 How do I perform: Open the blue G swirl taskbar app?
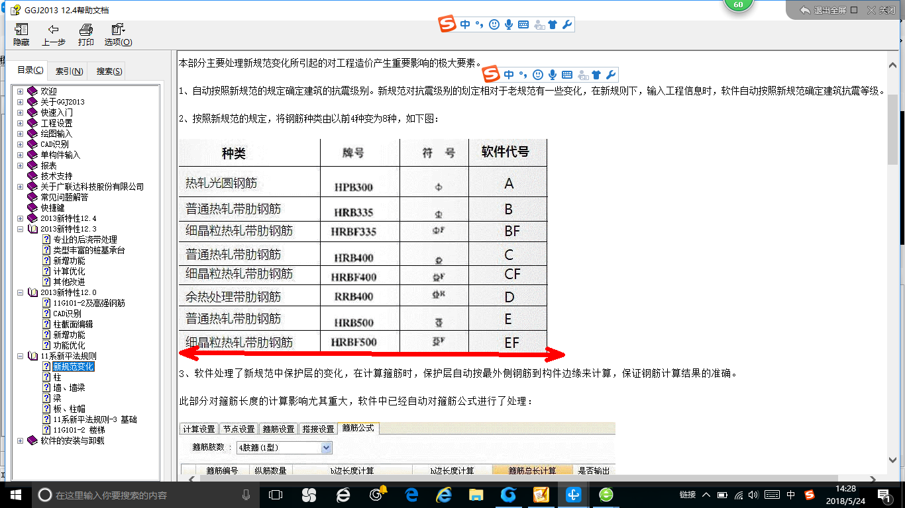508,494
